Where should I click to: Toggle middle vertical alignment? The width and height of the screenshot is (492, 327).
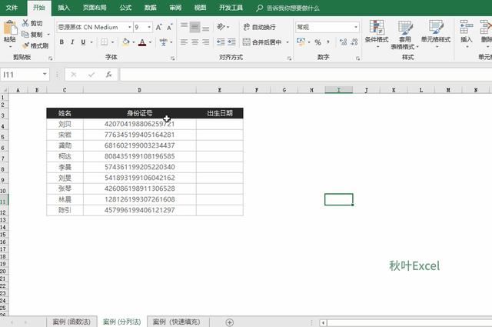(x=194, y=27)
